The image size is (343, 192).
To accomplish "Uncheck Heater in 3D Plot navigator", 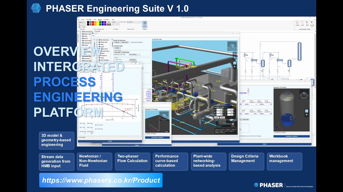I will (99, 58).
